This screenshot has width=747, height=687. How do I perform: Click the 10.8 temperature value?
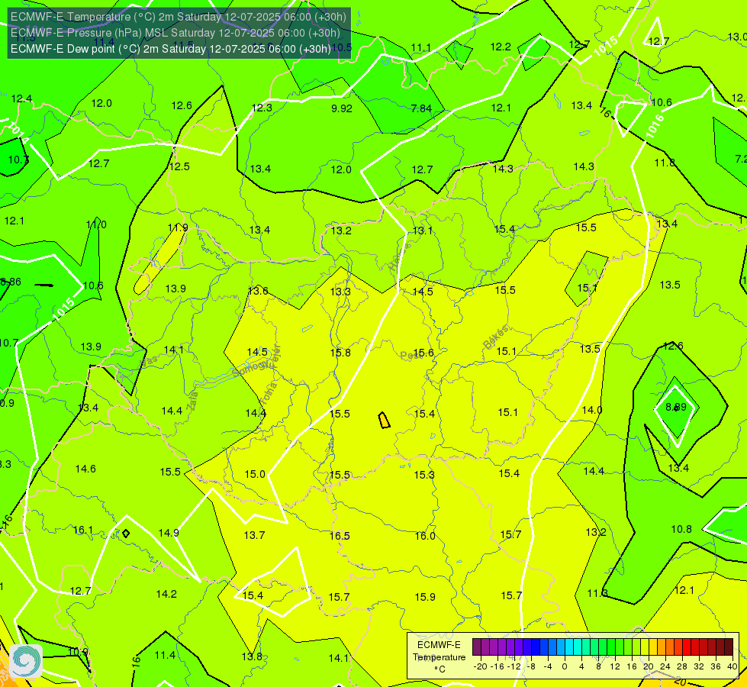point(681,529)
